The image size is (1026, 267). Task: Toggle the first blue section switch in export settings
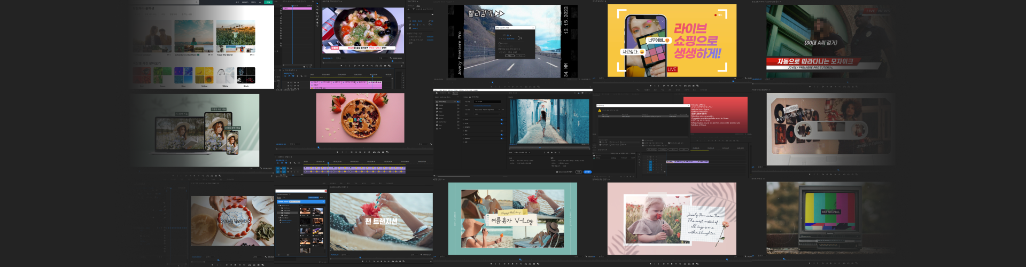tap(502, 120)
